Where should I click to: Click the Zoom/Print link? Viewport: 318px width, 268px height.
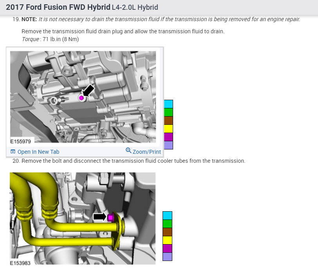coord(146,152)
